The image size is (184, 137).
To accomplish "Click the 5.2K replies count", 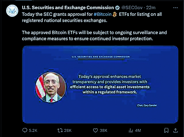I will tap(34, 130).
